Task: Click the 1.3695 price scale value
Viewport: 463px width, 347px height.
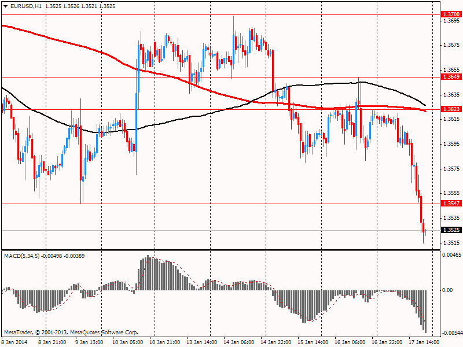Action: click(x=452, y=21)
